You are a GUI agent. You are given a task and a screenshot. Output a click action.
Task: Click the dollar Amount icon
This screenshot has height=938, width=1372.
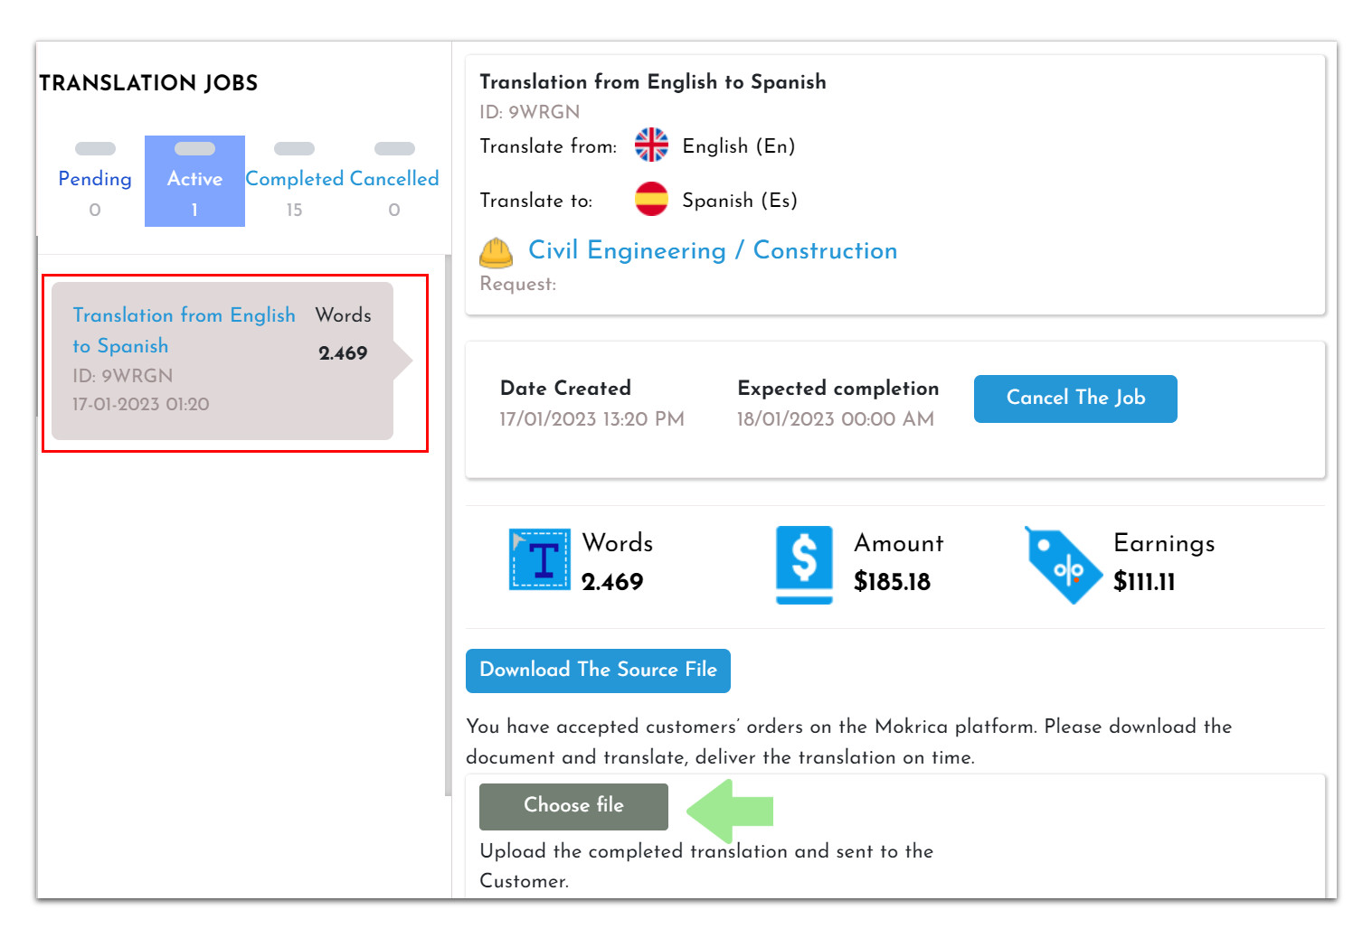point(803,562)
